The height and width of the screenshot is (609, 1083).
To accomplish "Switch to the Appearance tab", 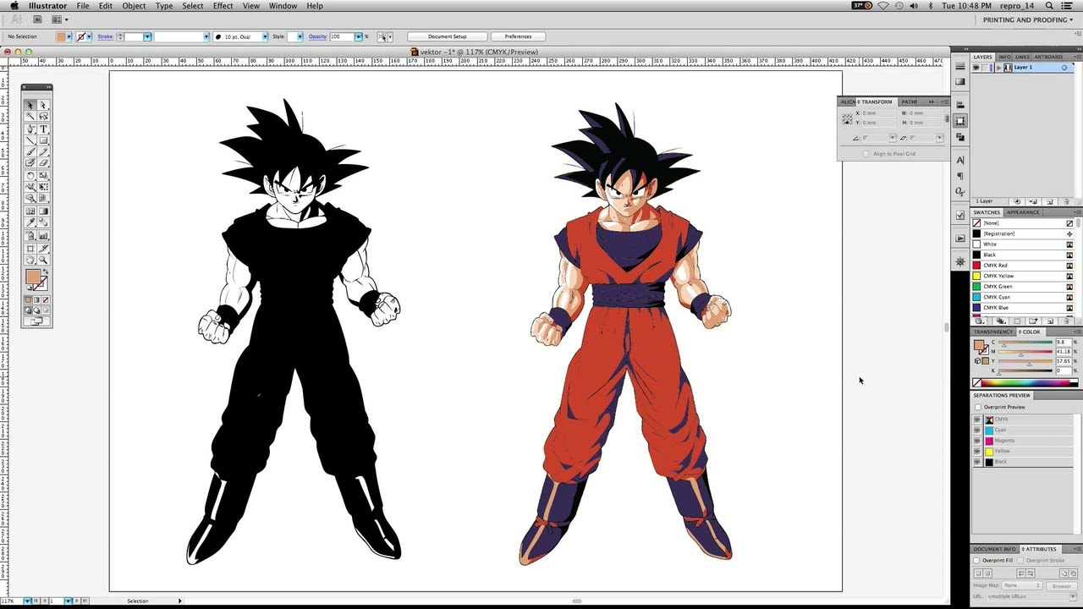I will pyautogui.click(x=1023, y=212).
